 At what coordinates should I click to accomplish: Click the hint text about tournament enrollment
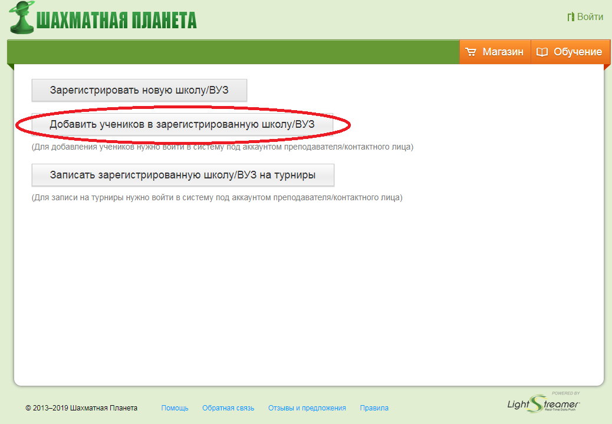pyautogui.click(x=216, y=198)
